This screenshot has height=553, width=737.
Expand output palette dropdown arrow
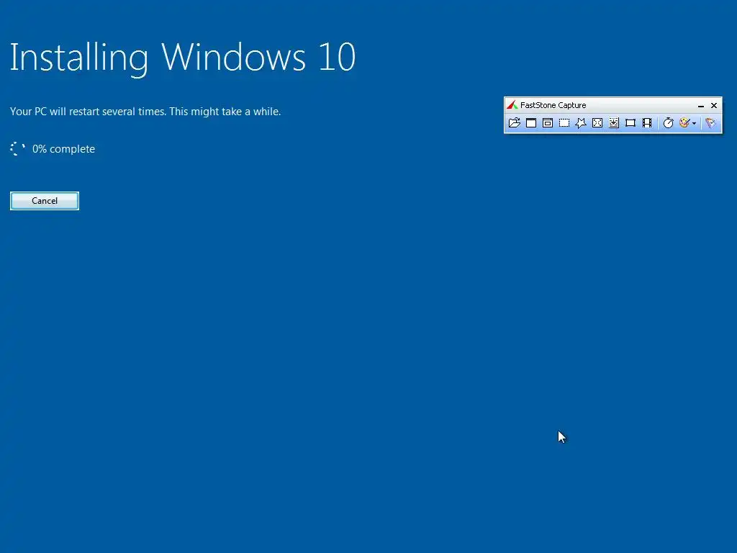pos(695,123)
